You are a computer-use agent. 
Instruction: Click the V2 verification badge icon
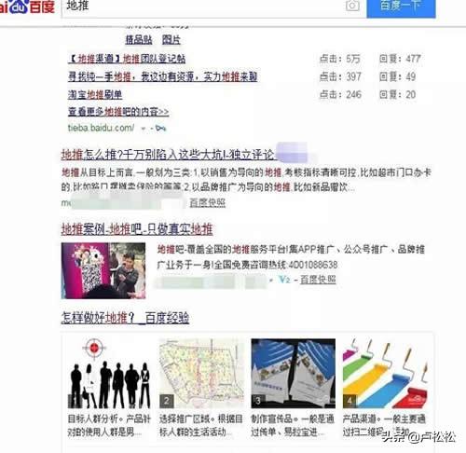click(285, 280)
